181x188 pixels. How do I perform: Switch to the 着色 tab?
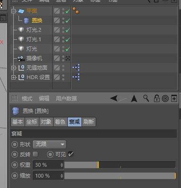(x=60, y=122)
